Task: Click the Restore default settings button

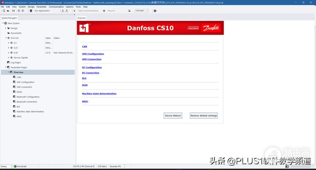Action: [x=204, y=116]
